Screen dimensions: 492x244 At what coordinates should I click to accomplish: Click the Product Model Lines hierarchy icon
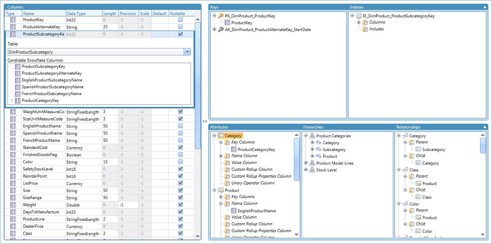point(312,163)
